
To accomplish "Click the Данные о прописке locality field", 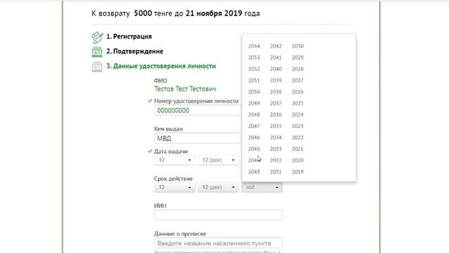I will pos(218,243).
